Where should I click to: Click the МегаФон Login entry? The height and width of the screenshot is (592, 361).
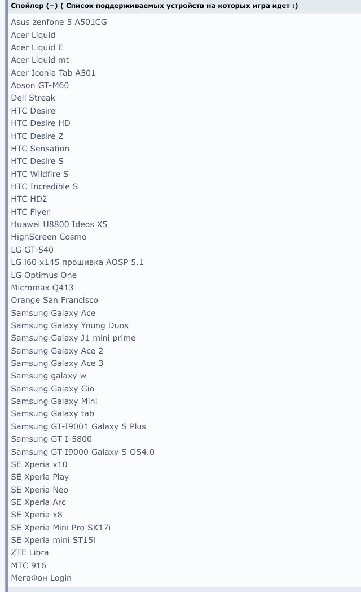point(41,578)
